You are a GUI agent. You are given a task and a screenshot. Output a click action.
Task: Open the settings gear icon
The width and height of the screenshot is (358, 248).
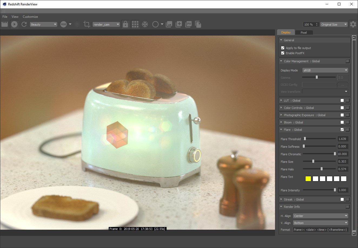coord(353,24)
